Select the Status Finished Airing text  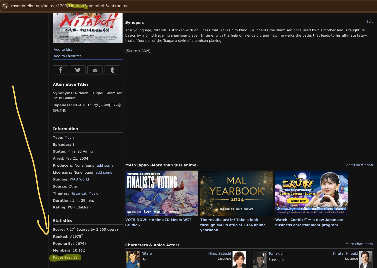[x=73, y=151]
